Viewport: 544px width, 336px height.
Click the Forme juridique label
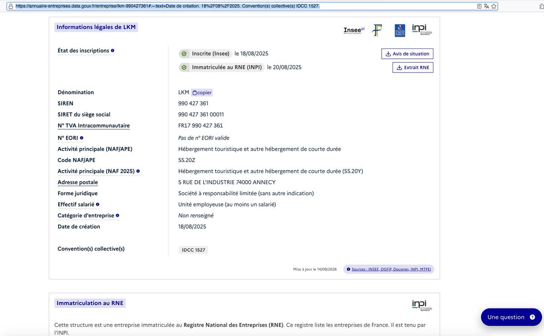coord(78,193)
